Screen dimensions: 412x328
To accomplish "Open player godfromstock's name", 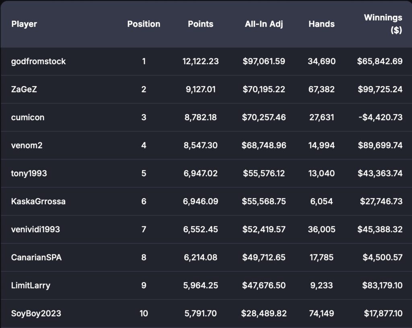I will tap(39, 61).
